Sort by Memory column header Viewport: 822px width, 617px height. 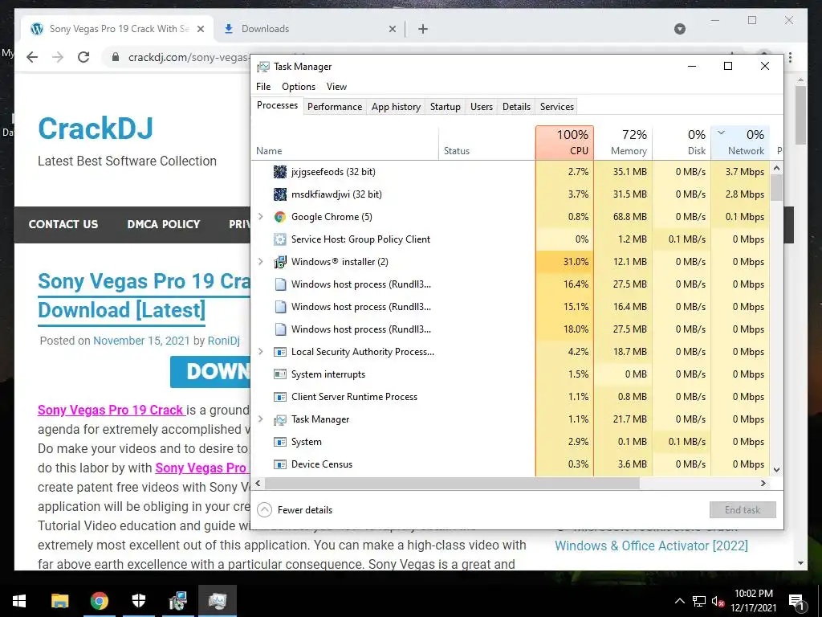tap(623, 142)
